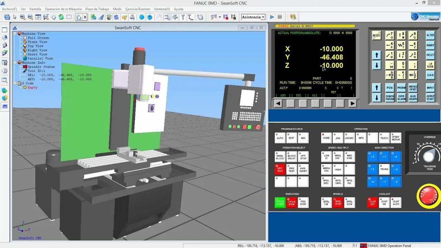
Task: Click the second blue hexagon workpiece icon
Action: 150,17
